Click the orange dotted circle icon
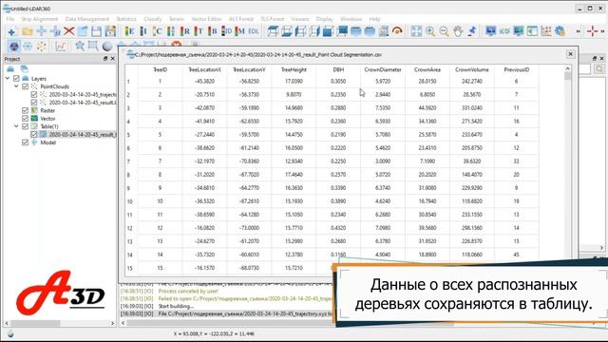 41,47
